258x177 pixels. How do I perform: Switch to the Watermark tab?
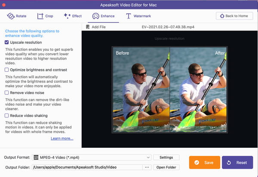click(x=138, y=16)
